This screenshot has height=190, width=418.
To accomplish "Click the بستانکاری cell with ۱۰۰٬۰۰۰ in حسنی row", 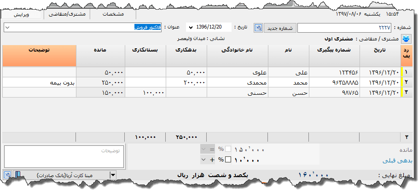I will [145, 92].
